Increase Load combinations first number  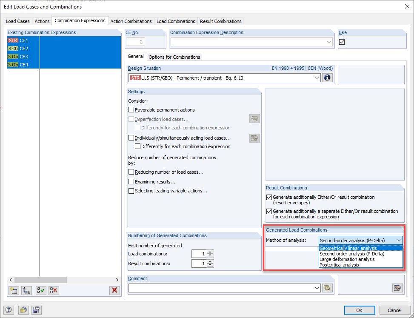tap(210, 252)
